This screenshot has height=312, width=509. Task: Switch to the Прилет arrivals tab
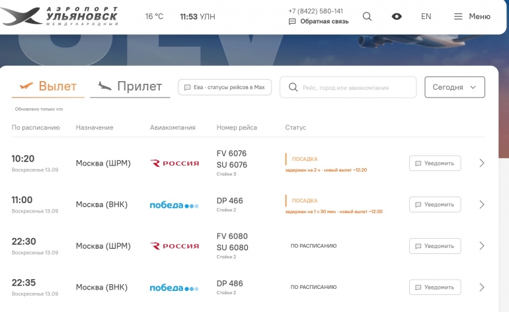(x=130, y=86)
